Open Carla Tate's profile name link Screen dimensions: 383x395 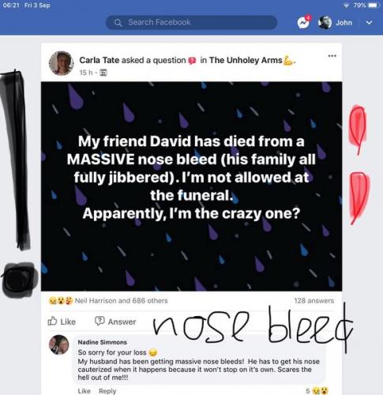pos(100,60)
